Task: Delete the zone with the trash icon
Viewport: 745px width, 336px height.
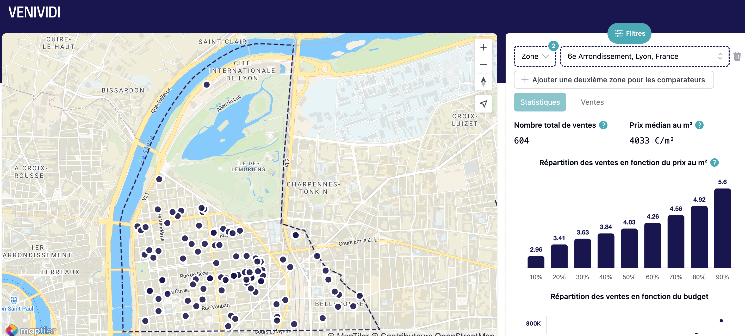Action: [x=737, y=56]
